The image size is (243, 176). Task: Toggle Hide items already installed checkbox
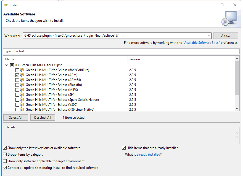124,148
